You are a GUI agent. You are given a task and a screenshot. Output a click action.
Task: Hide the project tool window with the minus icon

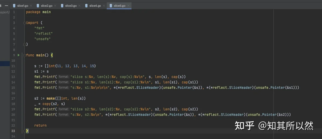[7, 5]
